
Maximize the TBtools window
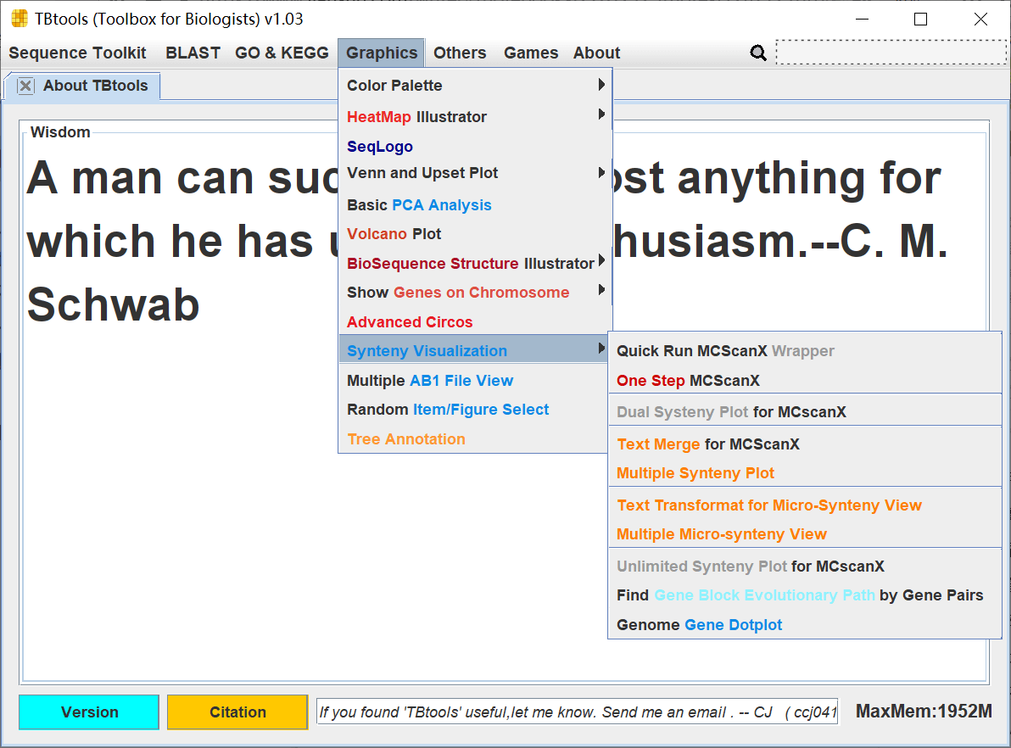[x=921, y=20]
